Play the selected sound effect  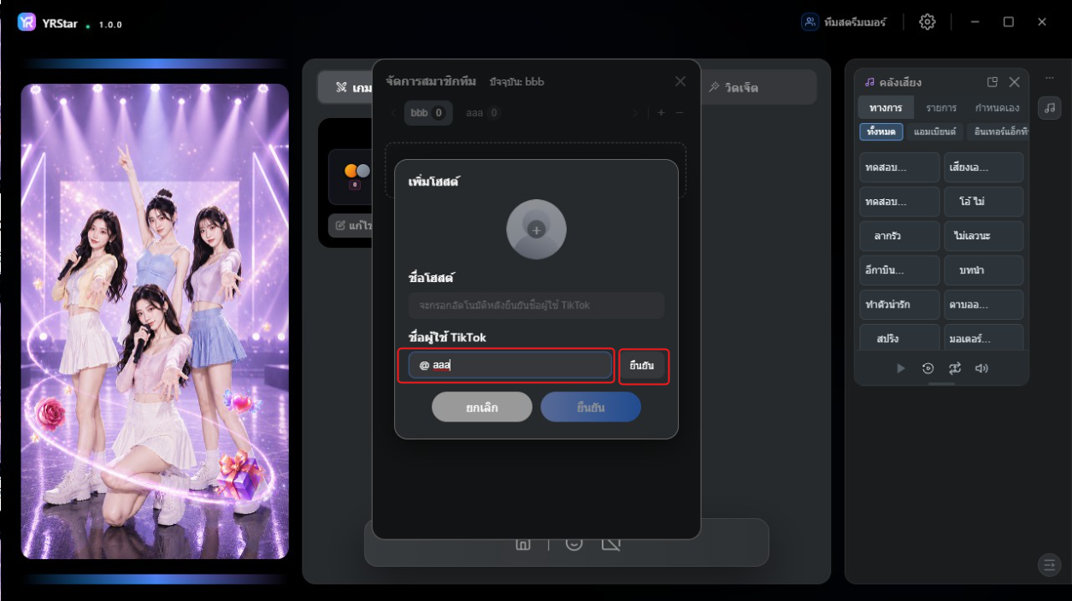900,368
